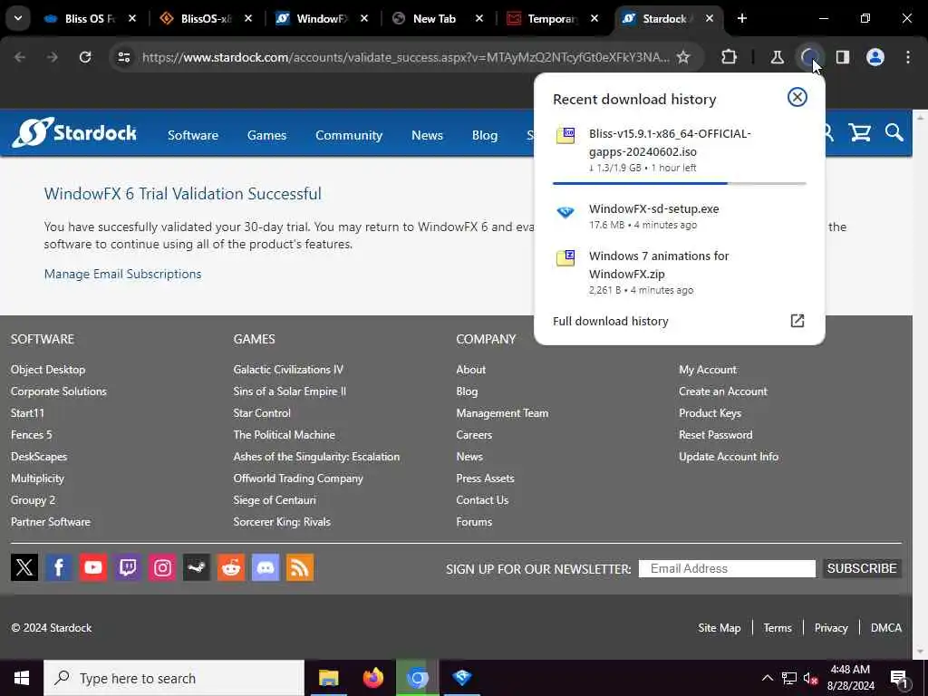Switch to the Bliss OS tab
The width and height of the screenshot is (928, 696).
[x=89, y=18]
